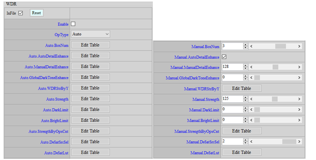Image resolution: width=316 pixels, height=160 pixels.
Task: Open the OpType dropdown
Action: (90, 34)
